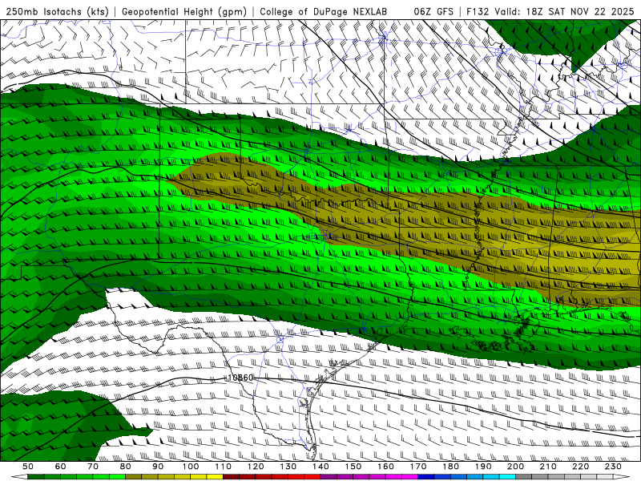Click the '180' value on the color scale
The image size is (641, 481).
pos(450,467)
